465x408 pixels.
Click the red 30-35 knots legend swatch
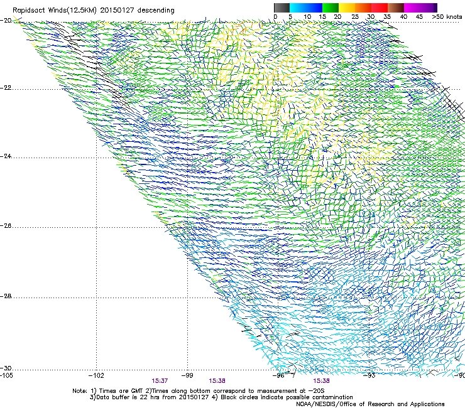[x=380, y=8]
